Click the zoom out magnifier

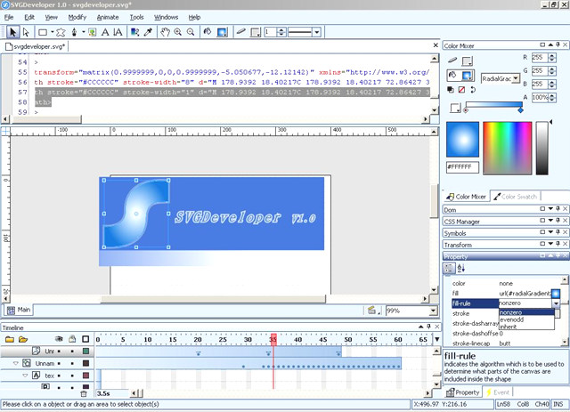pos(191,32)
